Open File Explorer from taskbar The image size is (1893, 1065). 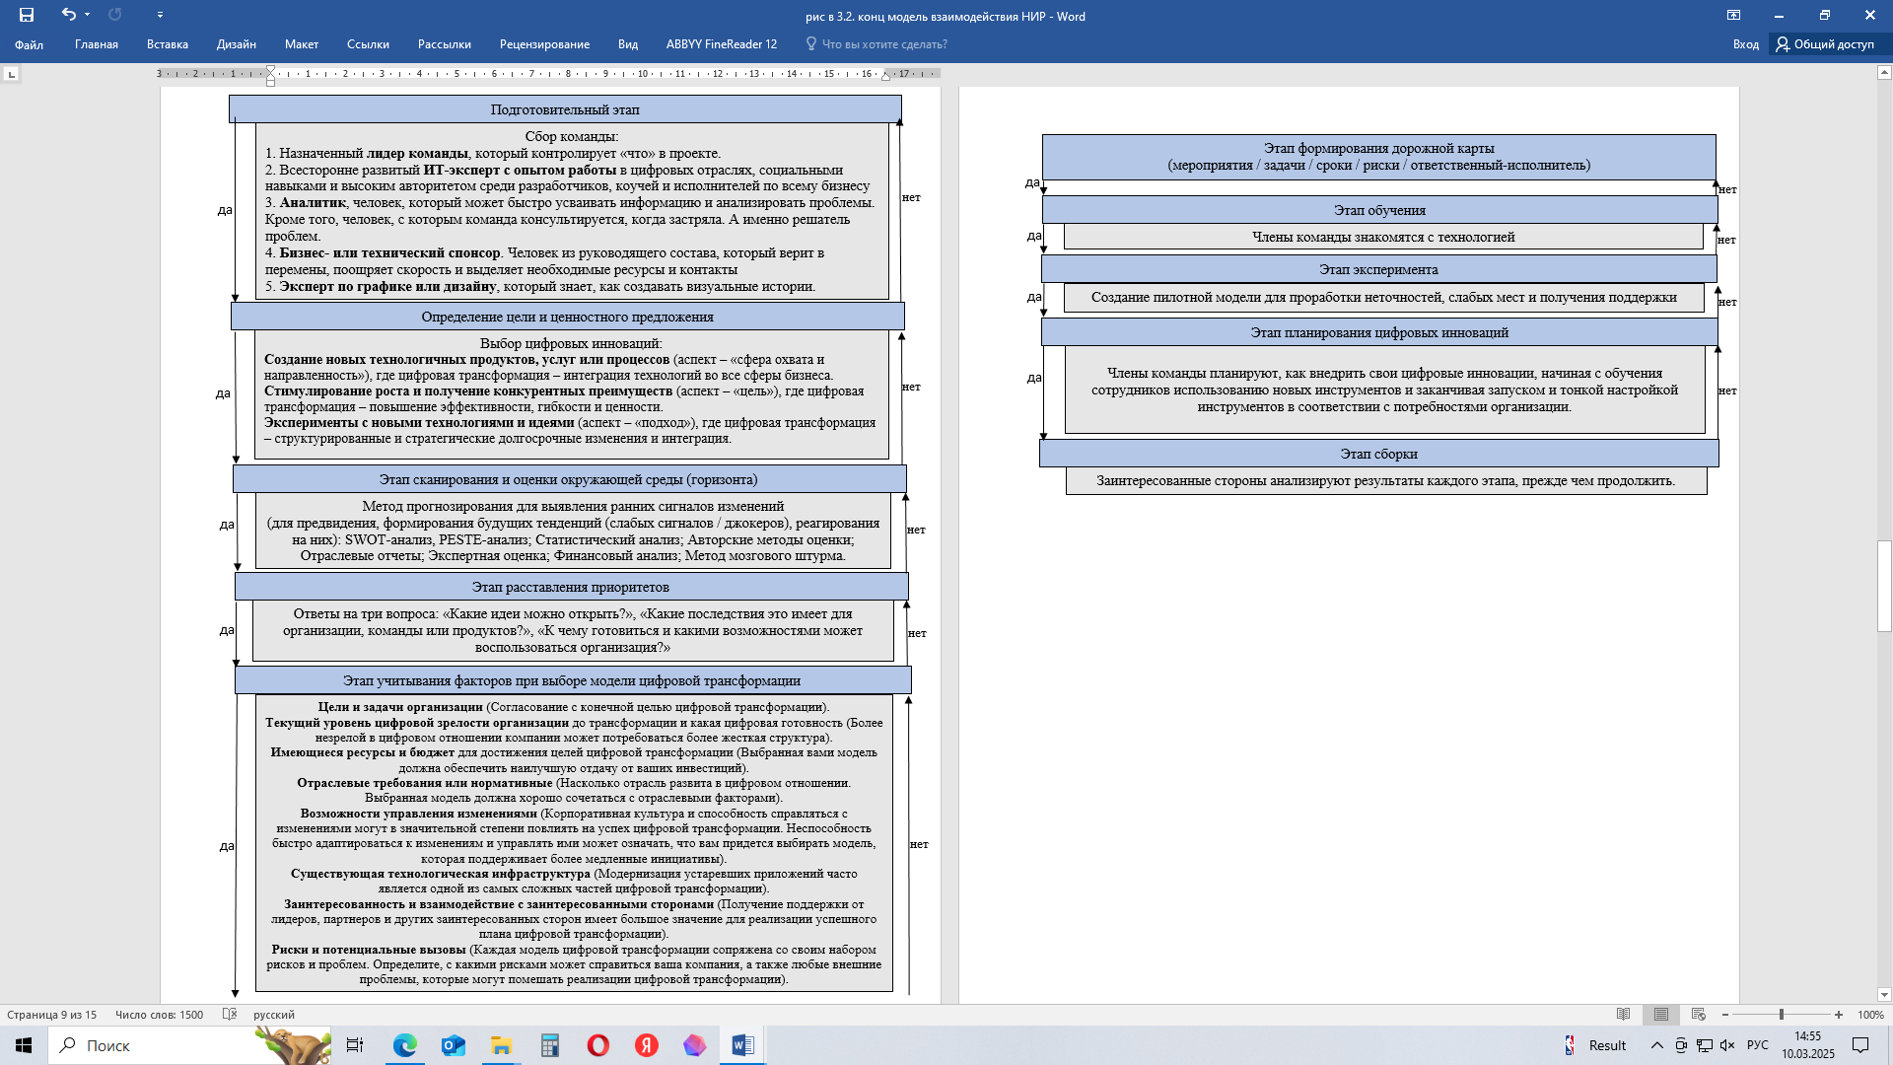click(x=501, y=1045)
